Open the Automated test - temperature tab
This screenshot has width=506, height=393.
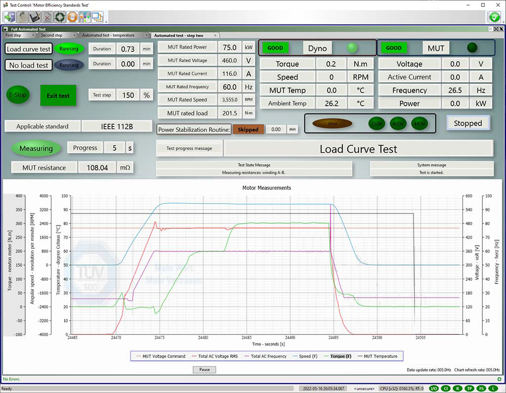pyautogui.click(x=110, y=35)
